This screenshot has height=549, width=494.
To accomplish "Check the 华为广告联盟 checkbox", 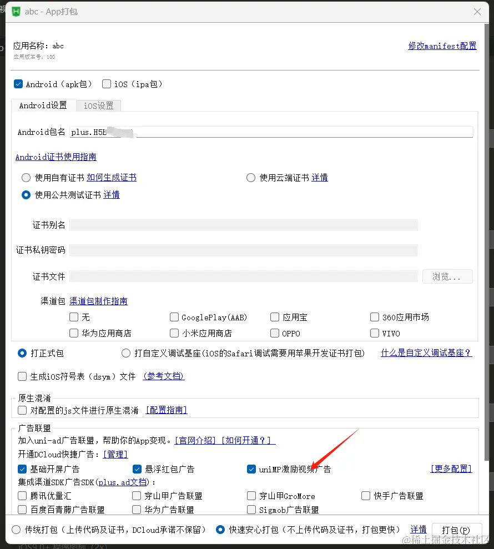I will pyautogui.click(x=137, y=510).
